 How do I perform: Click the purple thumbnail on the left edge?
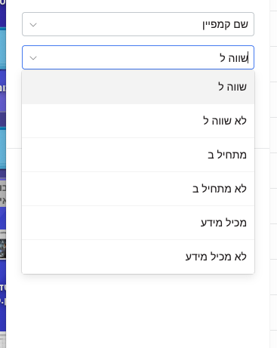3,91
